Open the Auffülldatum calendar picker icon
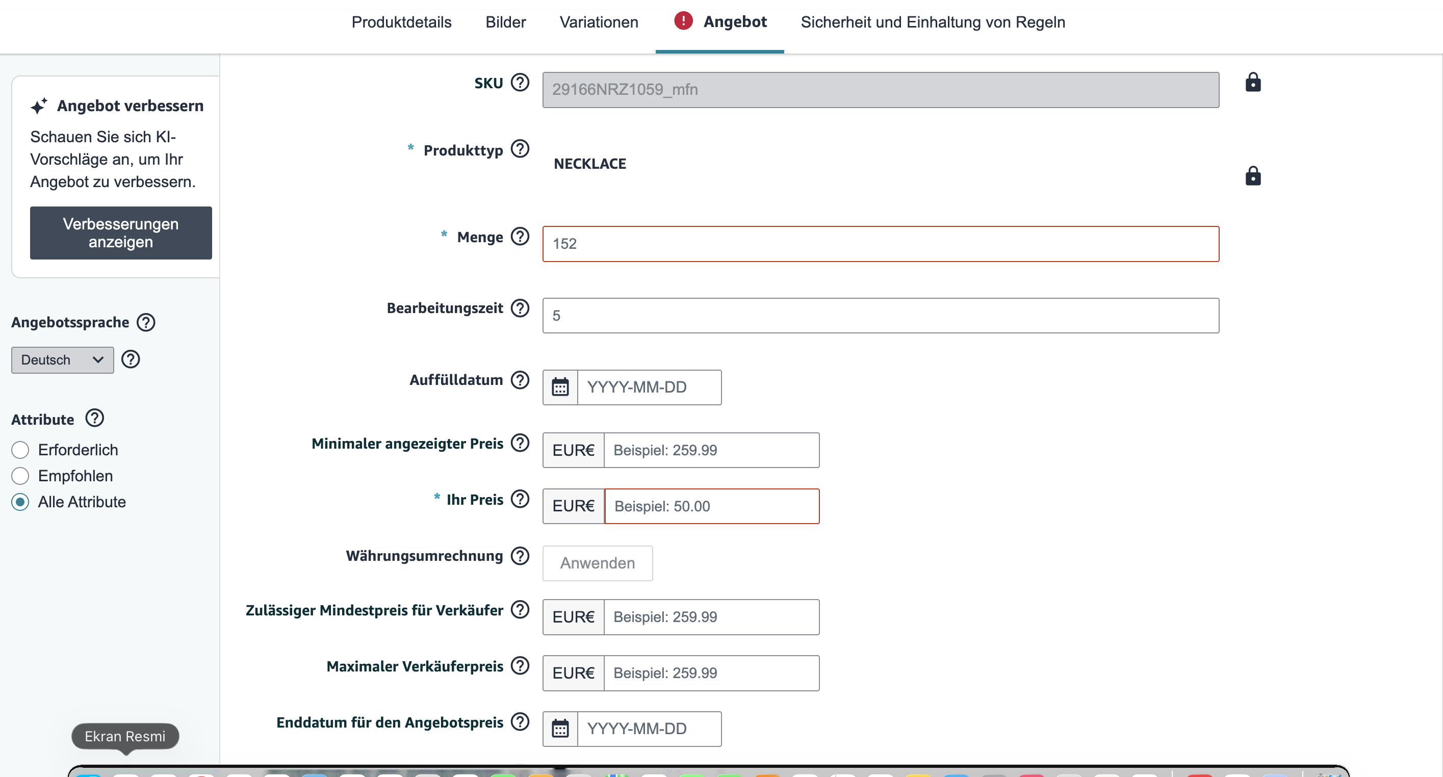Viewport: 1443px width, 777px height. pos(560,387)
